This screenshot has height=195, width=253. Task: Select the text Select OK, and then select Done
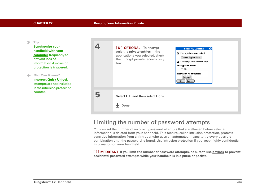140,96
